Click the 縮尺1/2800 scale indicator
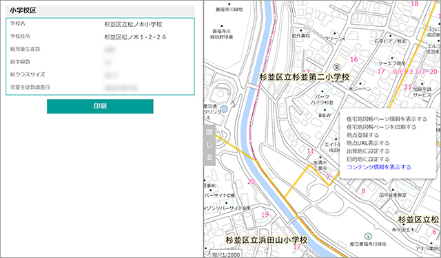Image resolution: width=441 pixels, height=258 pixels. [x=226, y=255]
